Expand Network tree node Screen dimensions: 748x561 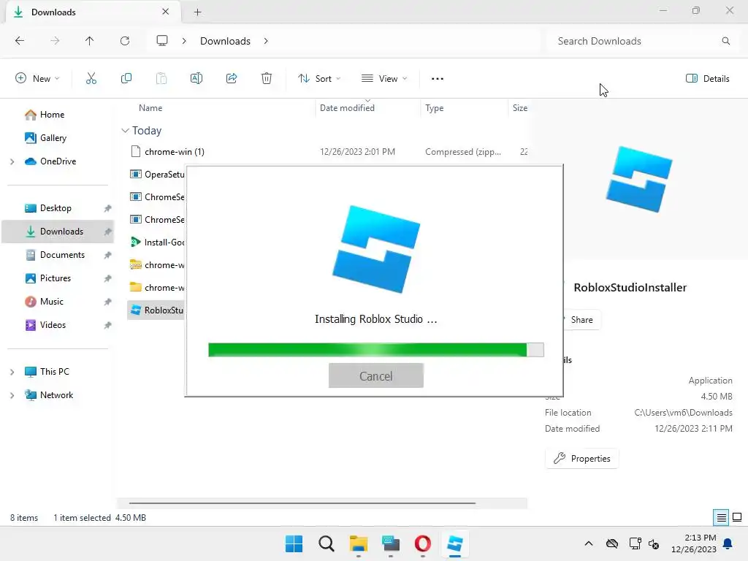click(12, 395)
